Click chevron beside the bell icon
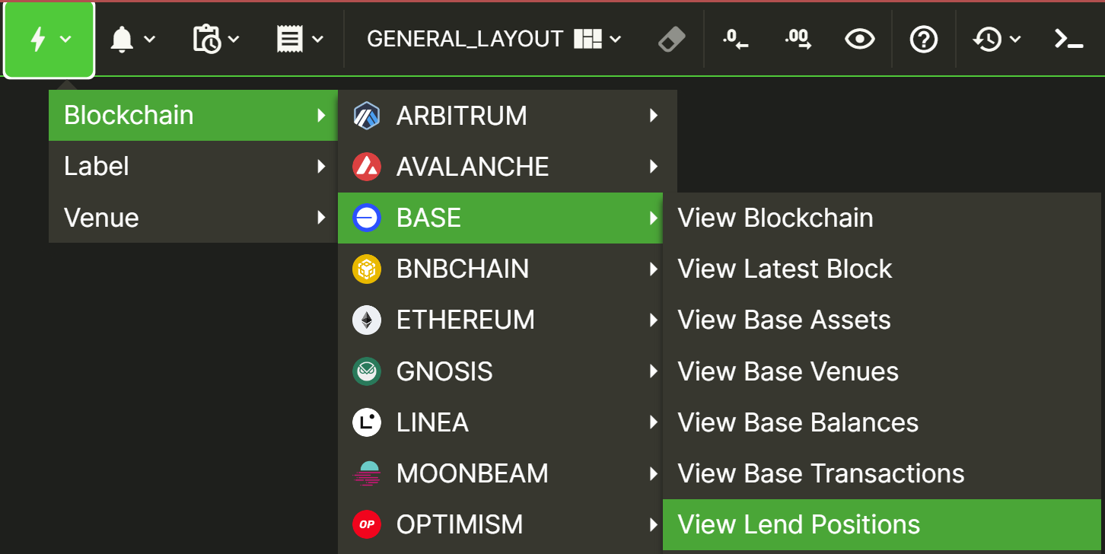This screenshot has width=1105, height=554. click(x=149, y=39)
